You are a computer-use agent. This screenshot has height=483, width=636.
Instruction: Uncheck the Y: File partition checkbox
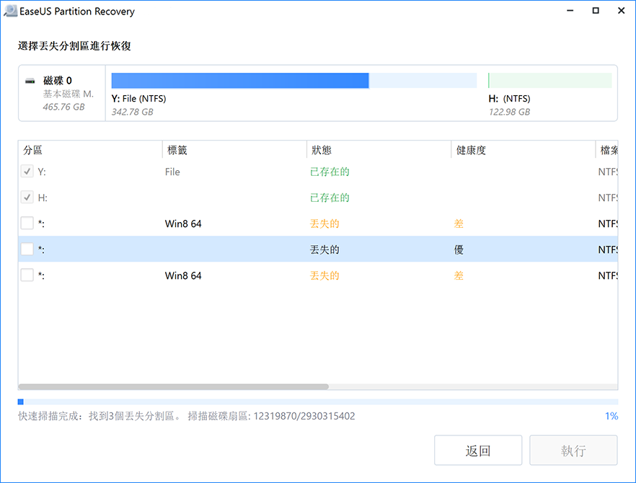click(27, 172)
